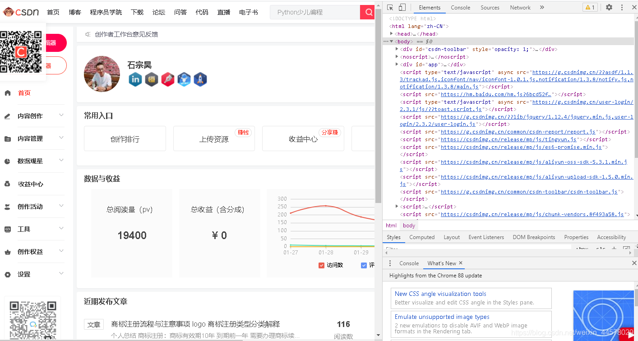The width and height of the screenshot is (638, 341).
Task: Click the 创作排行 entry button
Action: pyautogui.click(x=125, y=138)
